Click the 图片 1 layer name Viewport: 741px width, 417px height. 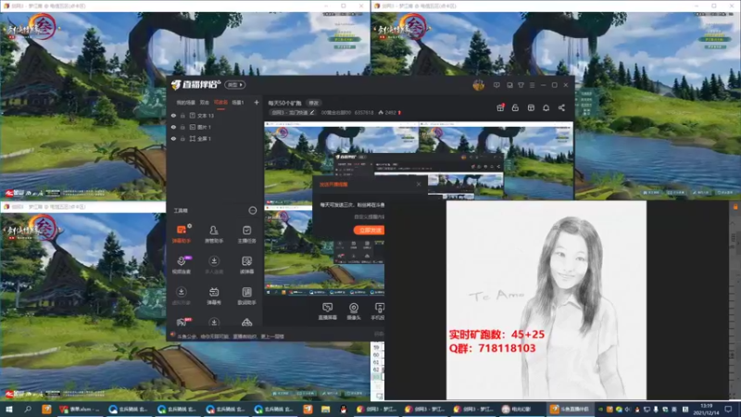tap(204, 127)
